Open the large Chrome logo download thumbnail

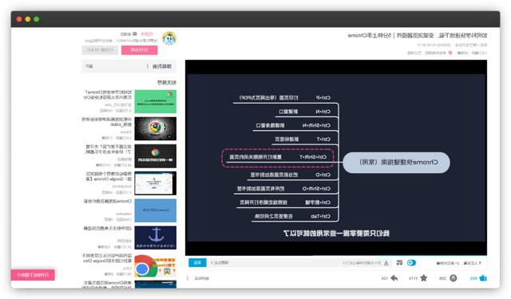pyautogui.click(x=156, y=266)
